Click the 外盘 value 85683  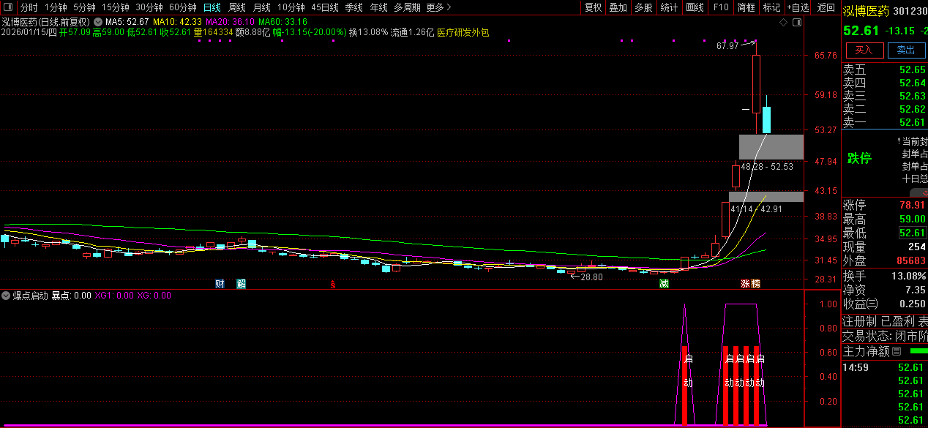click(910, 260)
